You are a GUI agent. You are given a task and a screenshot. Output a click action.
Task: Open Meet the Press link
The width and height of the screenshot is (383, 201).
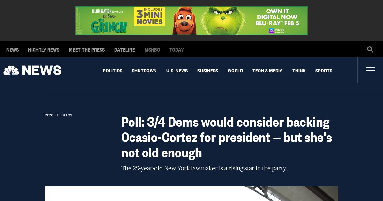coord(87,50)
